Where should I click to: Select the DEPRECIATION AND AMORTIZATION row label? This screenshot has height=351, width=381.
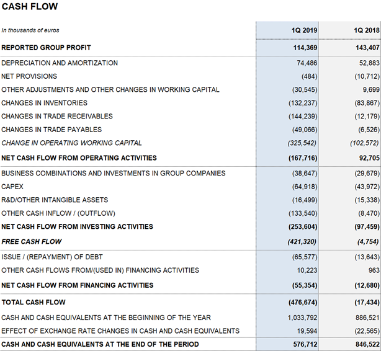click(x=60, y=63)
